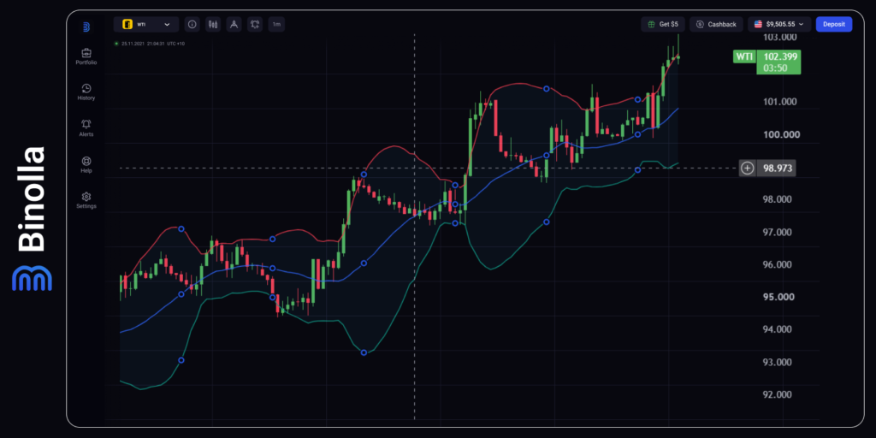The height and width of the screenshot is (438, 876).
Task: Open the History sidebar section
Action: pyautogui.click(x=86, y=92)
